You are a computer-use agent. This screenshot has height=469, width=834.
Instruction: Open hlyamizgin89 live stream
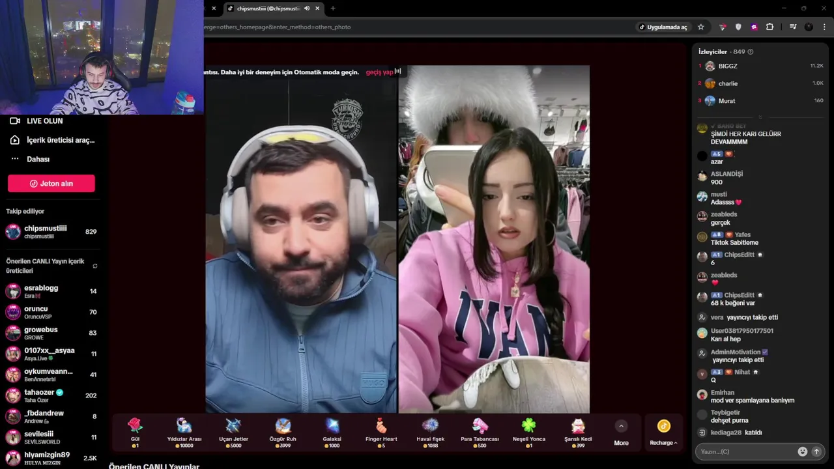pos(52,458)
